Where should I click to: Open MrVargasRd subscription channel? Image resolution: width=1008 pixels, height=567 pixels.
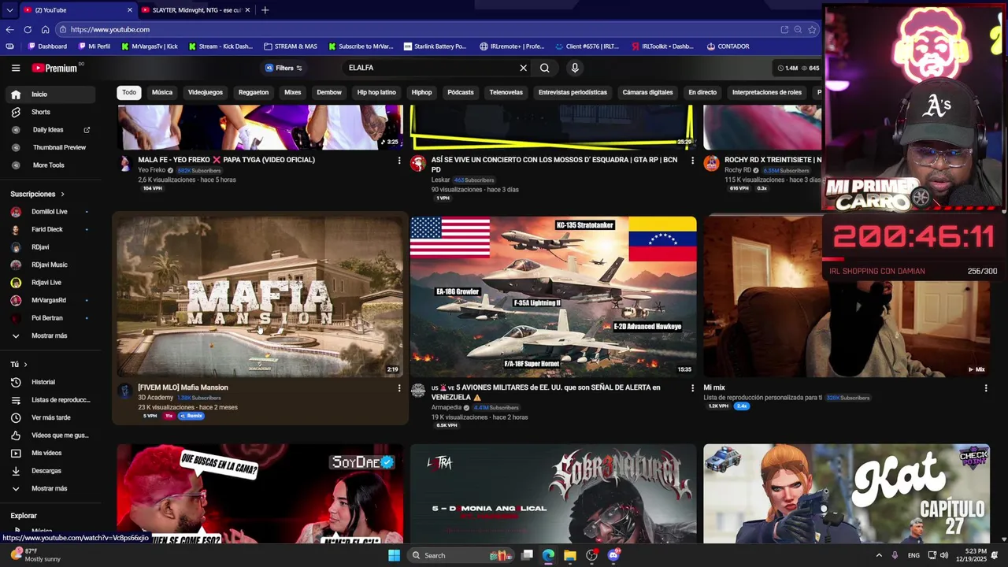(50, 300)
